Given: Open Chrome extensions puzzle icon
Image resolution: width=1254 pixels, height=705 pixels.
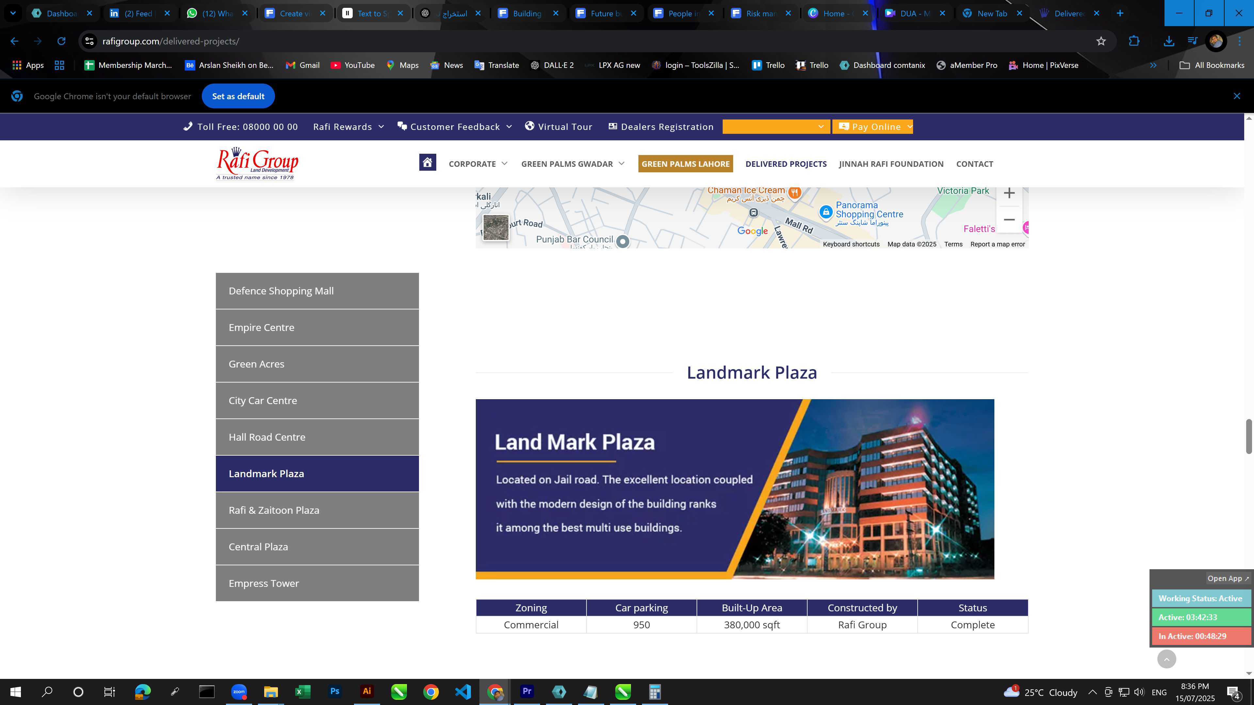Looking at the screenshot, I should 1134,41.
